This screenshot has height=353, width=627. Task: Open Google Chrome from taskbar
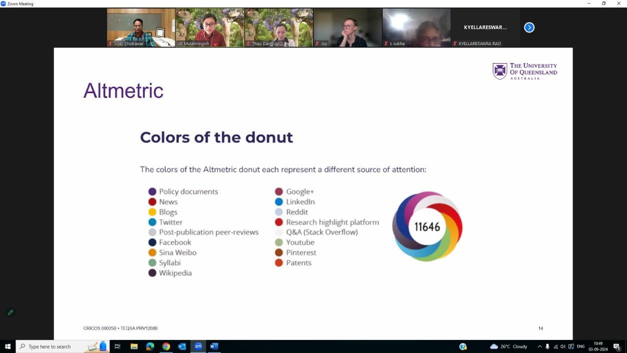[x=166, y=346]
